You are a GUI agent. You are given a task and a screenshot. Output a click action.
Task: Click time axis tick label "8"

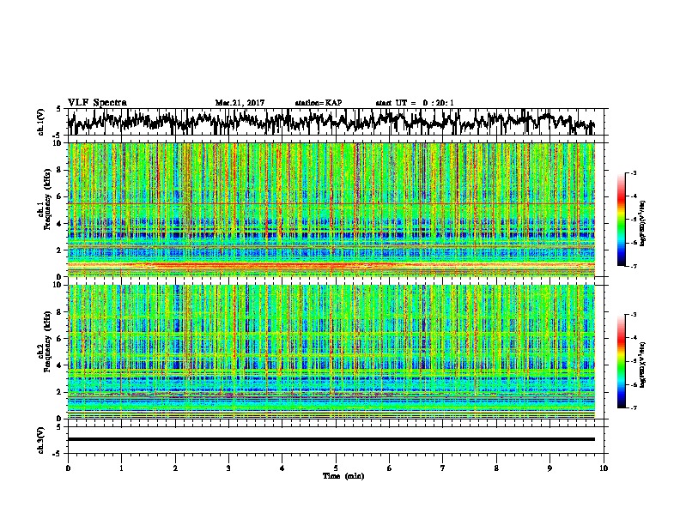click(496, 468)
